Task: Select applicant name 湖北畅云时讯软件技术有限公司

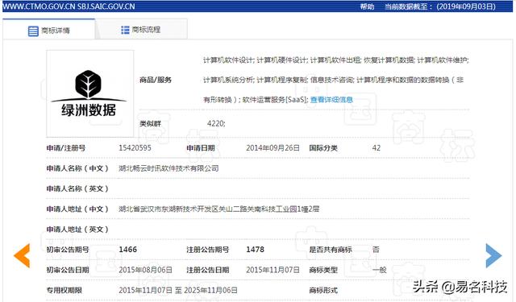Action: 169,168
